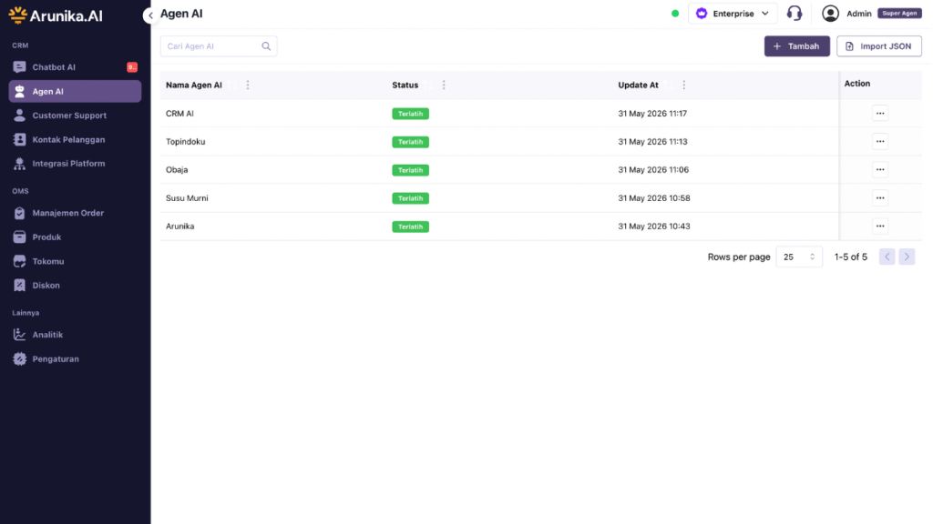Open Manajemen Order
Screen dimensions: 933x524
point(75,213)
